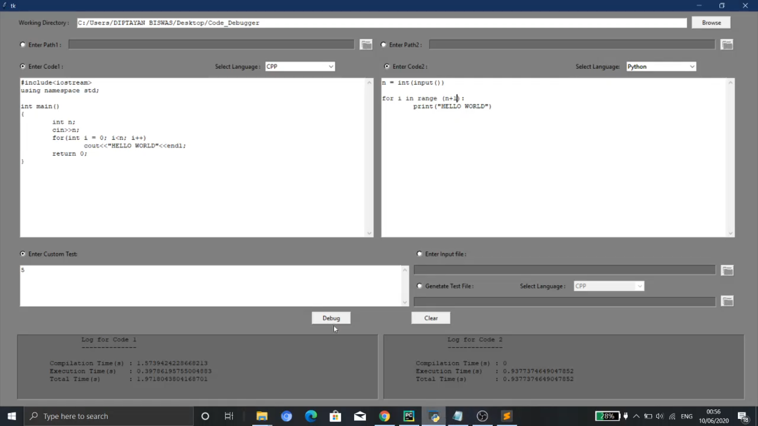Expand the Python language dropdown for Code2
758x426 pixels.
point(692,66)
